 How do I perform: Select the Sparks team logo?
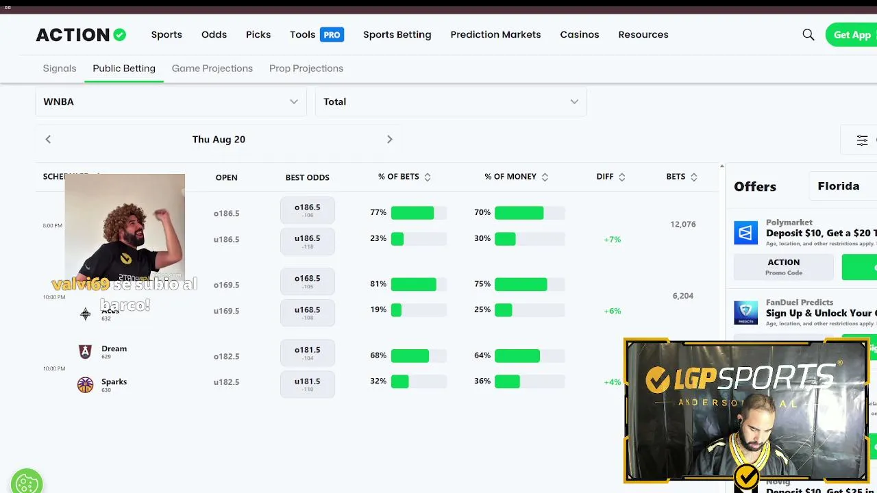[x=85, y=385]
